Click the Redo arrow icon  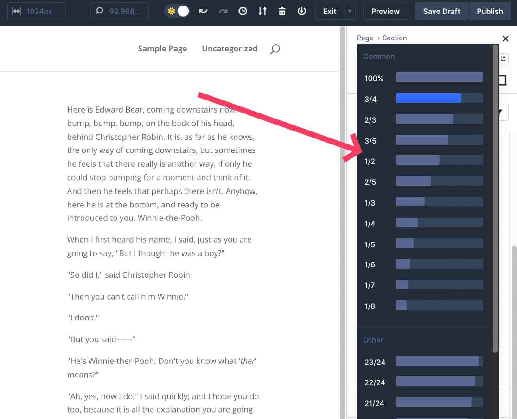click(223, 11)
